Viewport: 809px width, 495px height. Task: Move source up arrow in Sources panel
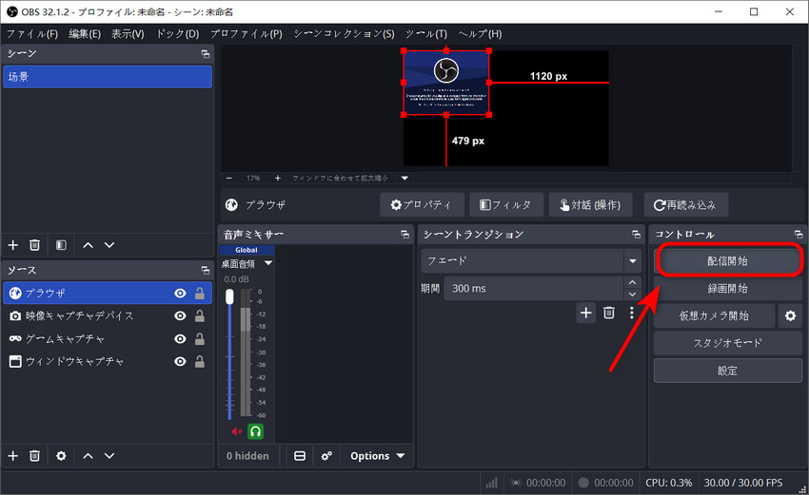89,456
